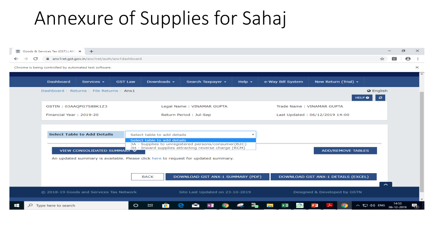The width and height of the screenshot is (444, 230).
Task: Expand the Help menu in navigation bar
Action: [245, 81]
